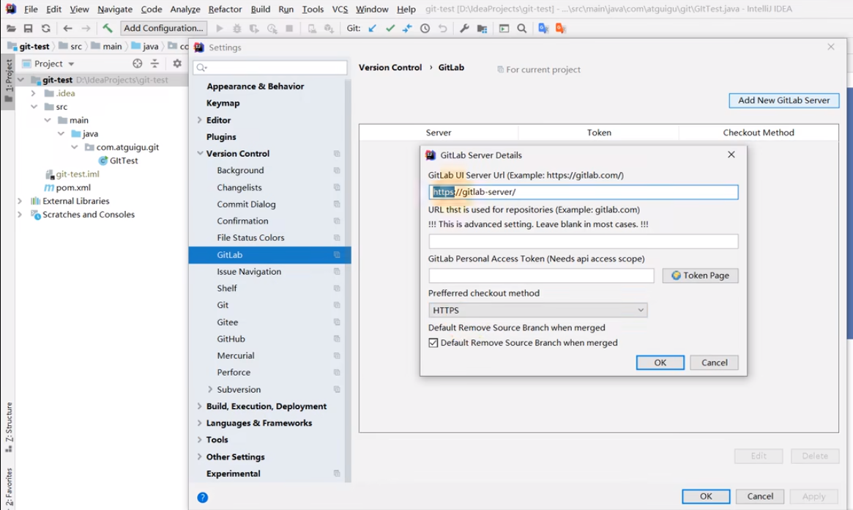Screen dimensions: 853x510
Task: Click the Stop square toolbar icon
Action: click(289, 29)
